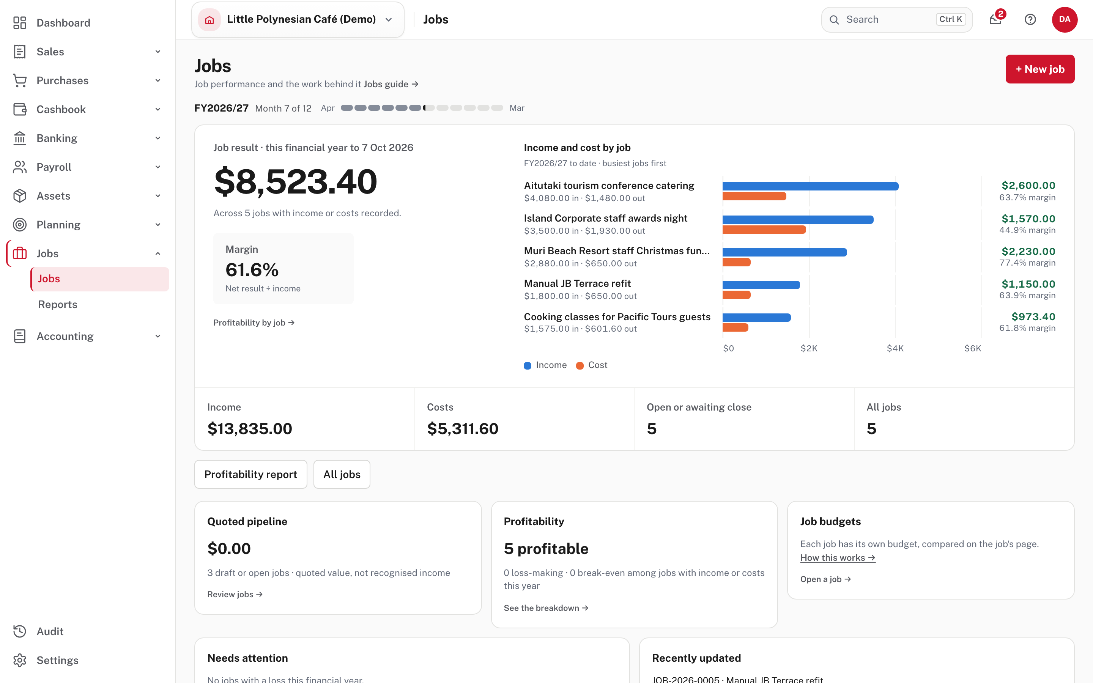Expand the Payroll menu chevron
The image size is (1093, 683).
[157, 167]
